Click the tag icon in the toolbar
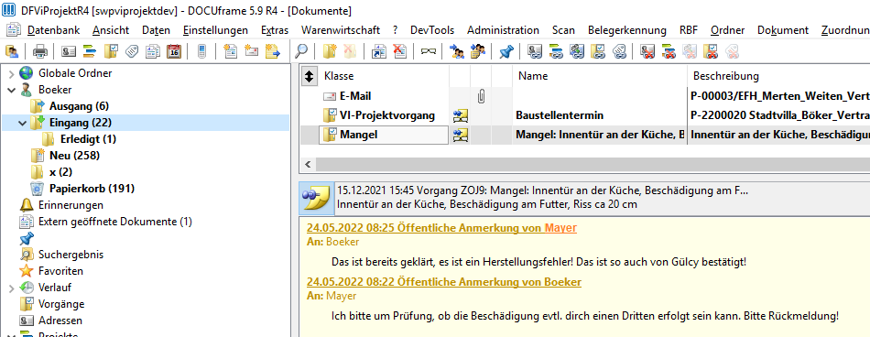 coord(132,52)
